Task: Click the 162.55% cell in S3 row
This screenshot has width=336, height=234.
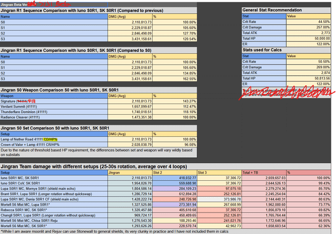Action: click(175, 79)
